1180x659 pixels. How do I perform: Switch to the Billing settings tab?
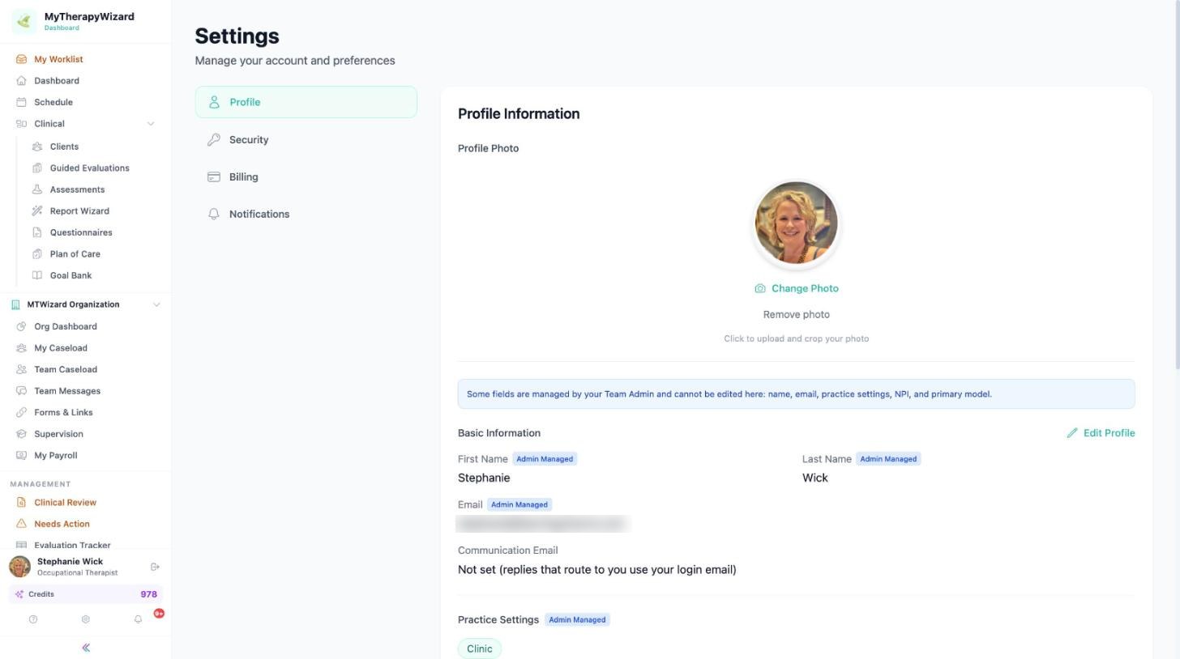pos(306,177)
